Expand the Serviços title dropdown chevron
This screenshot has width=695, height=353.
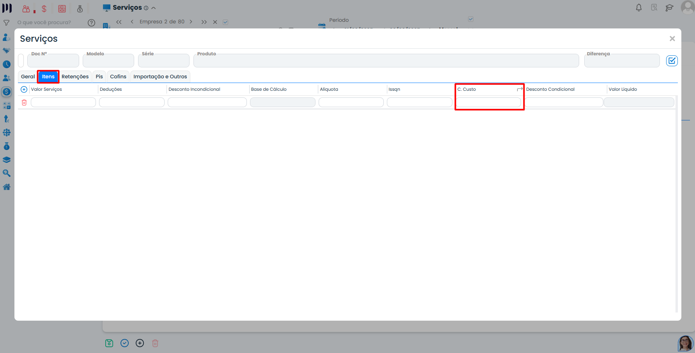(x=154, y=8)
